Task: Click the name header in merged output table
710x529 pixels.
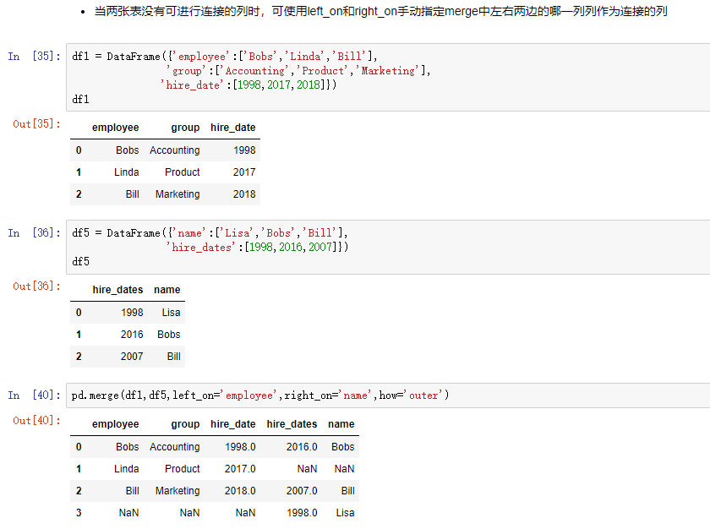Action: pyautogui.click(x=341, y=424)
